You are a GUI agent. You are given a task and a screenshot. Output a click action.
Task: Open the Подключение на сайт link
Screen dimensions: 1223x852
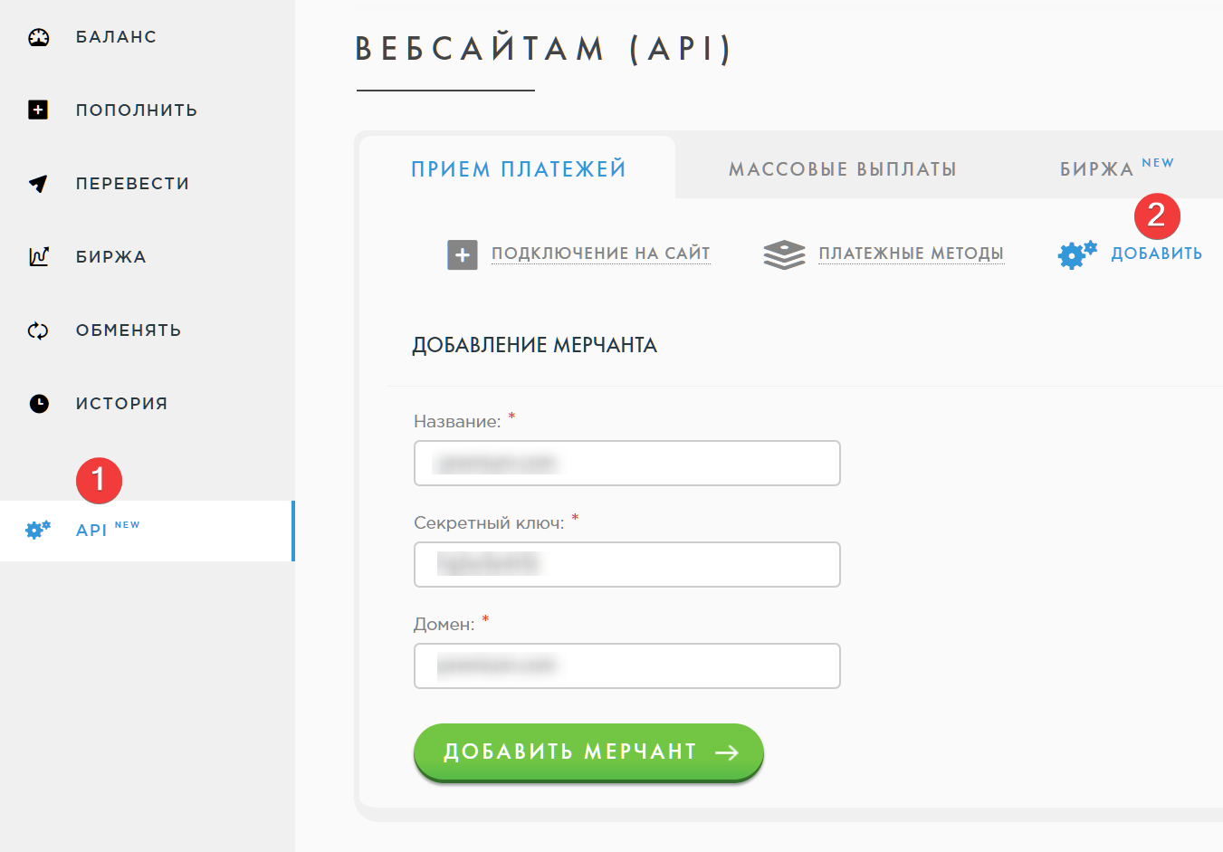600,254
